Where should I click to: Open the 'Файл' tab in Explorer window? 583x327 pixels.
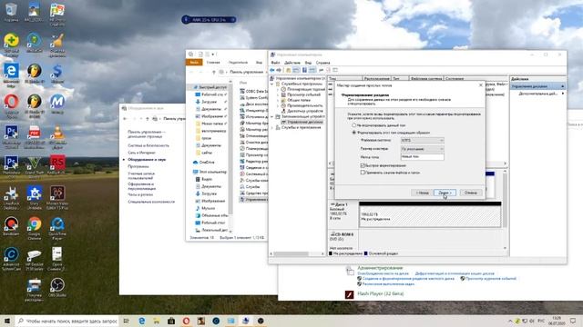[194, 63]
